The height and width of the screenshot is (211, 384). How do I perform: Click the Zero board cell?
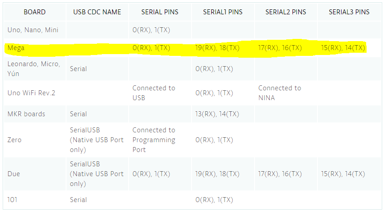15,140
